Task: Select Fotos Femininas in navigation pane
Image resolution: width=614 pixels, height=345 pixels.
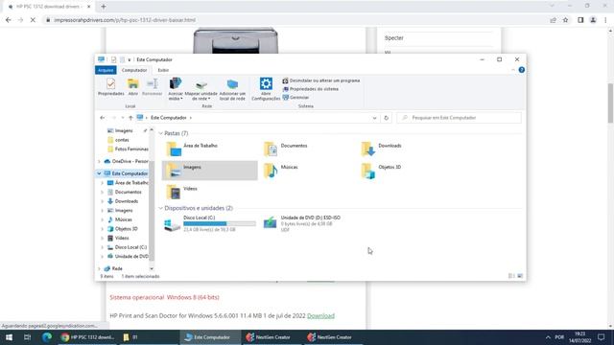Action: [x=128, y=149]
